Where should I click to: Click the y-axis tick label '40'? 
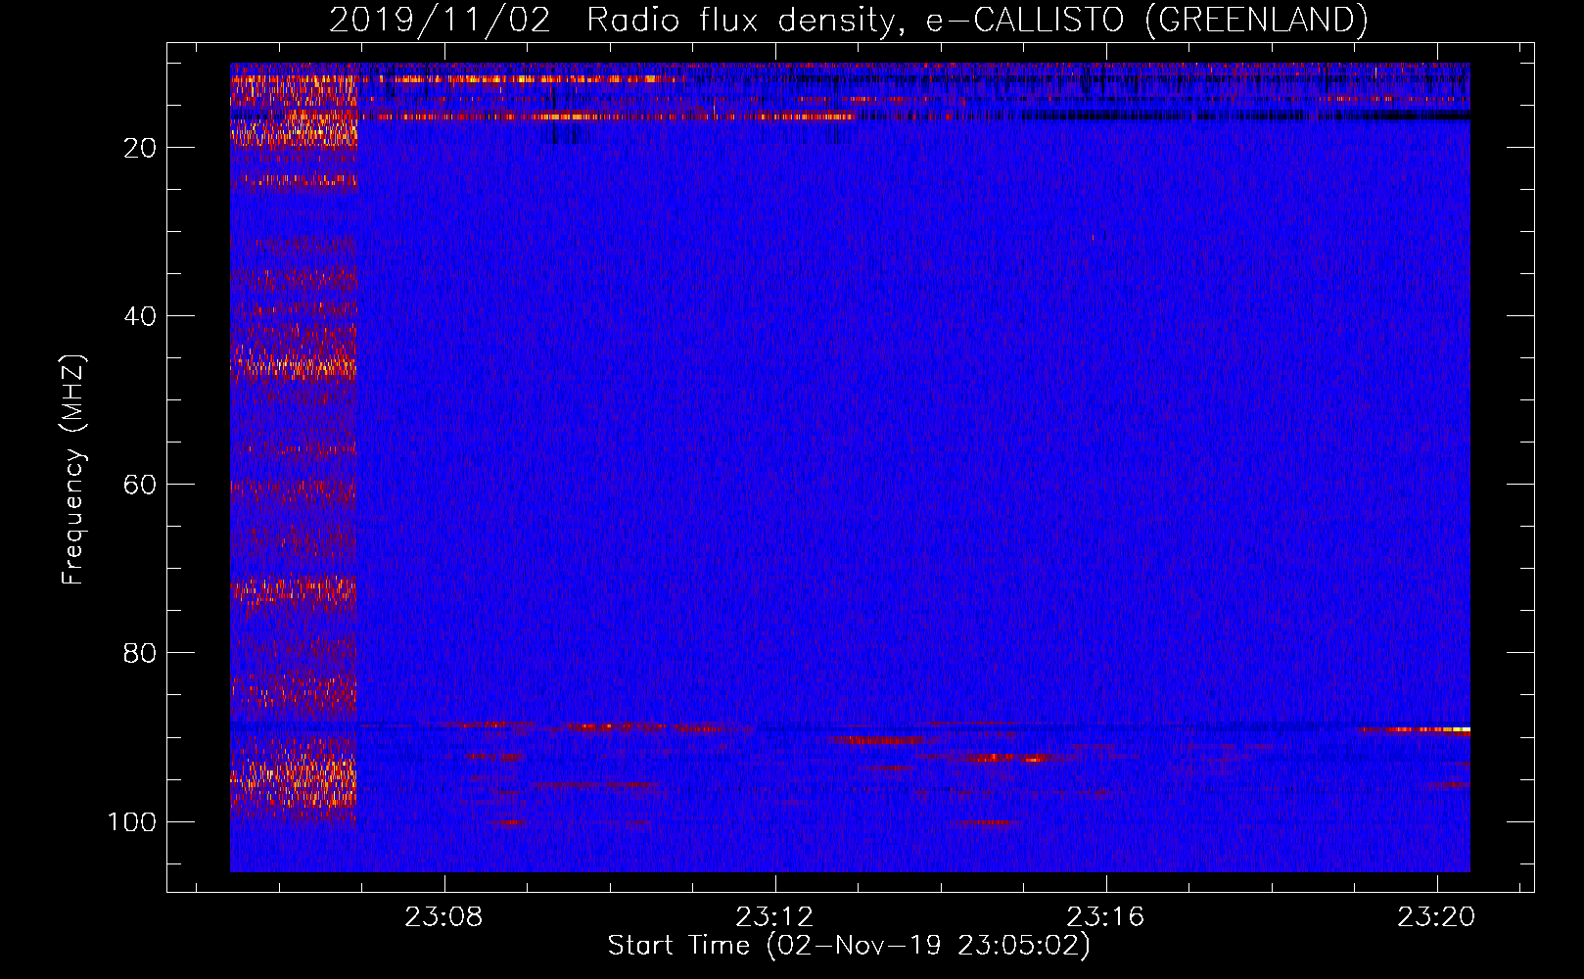[x=141, y=316]
